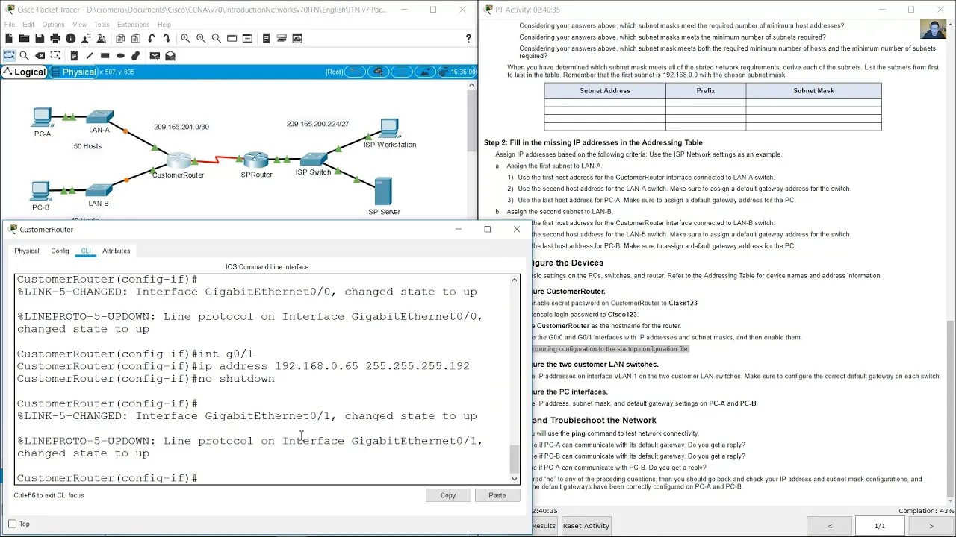Click the PT Activity instructions scrollbar thumb
This screenshot has height=537, width=956.
point(950,407)
